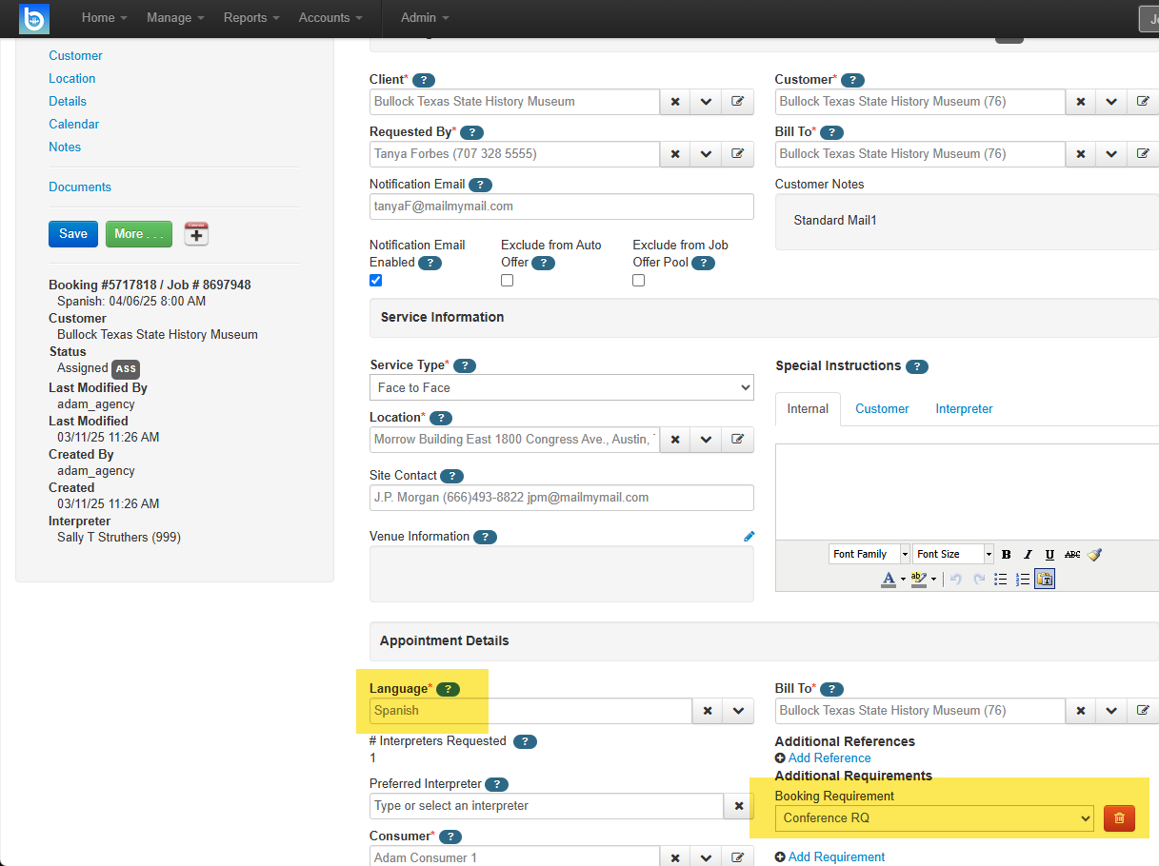Viewport: 1159px width, 866px height.
Task: Click the blue Save button
Action: (x=73, y=234)
